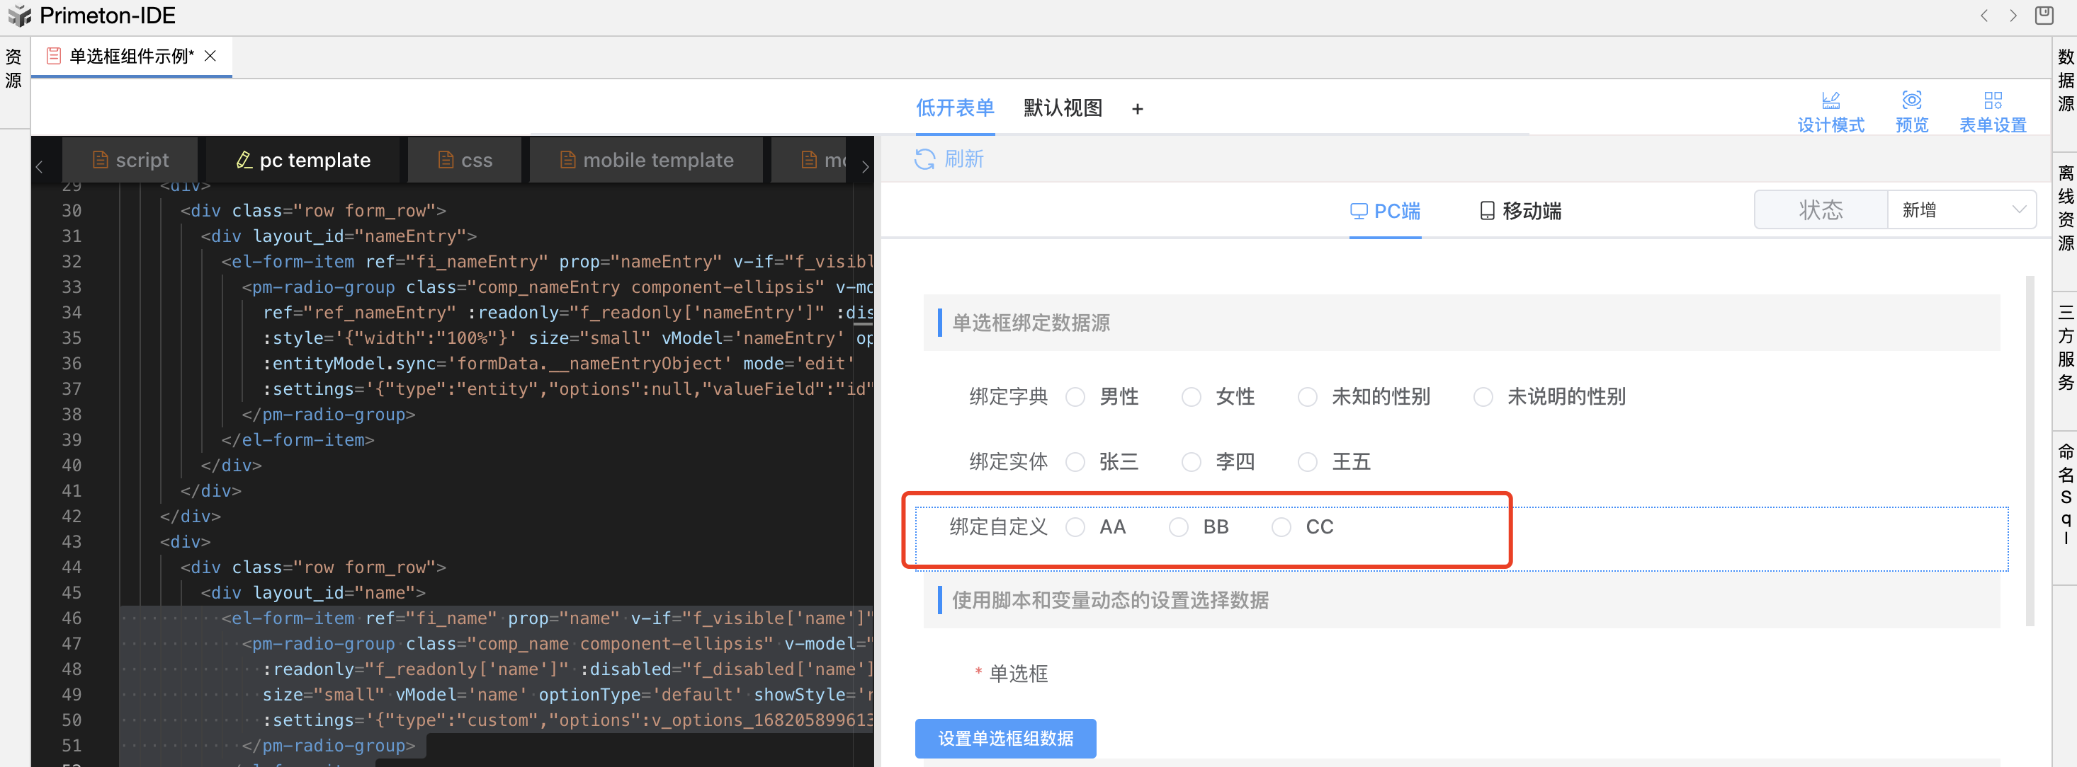Viewport: 2077px width, 767px height.
Task: Navigate forward with the right arrow icon
Action: 2013,16
